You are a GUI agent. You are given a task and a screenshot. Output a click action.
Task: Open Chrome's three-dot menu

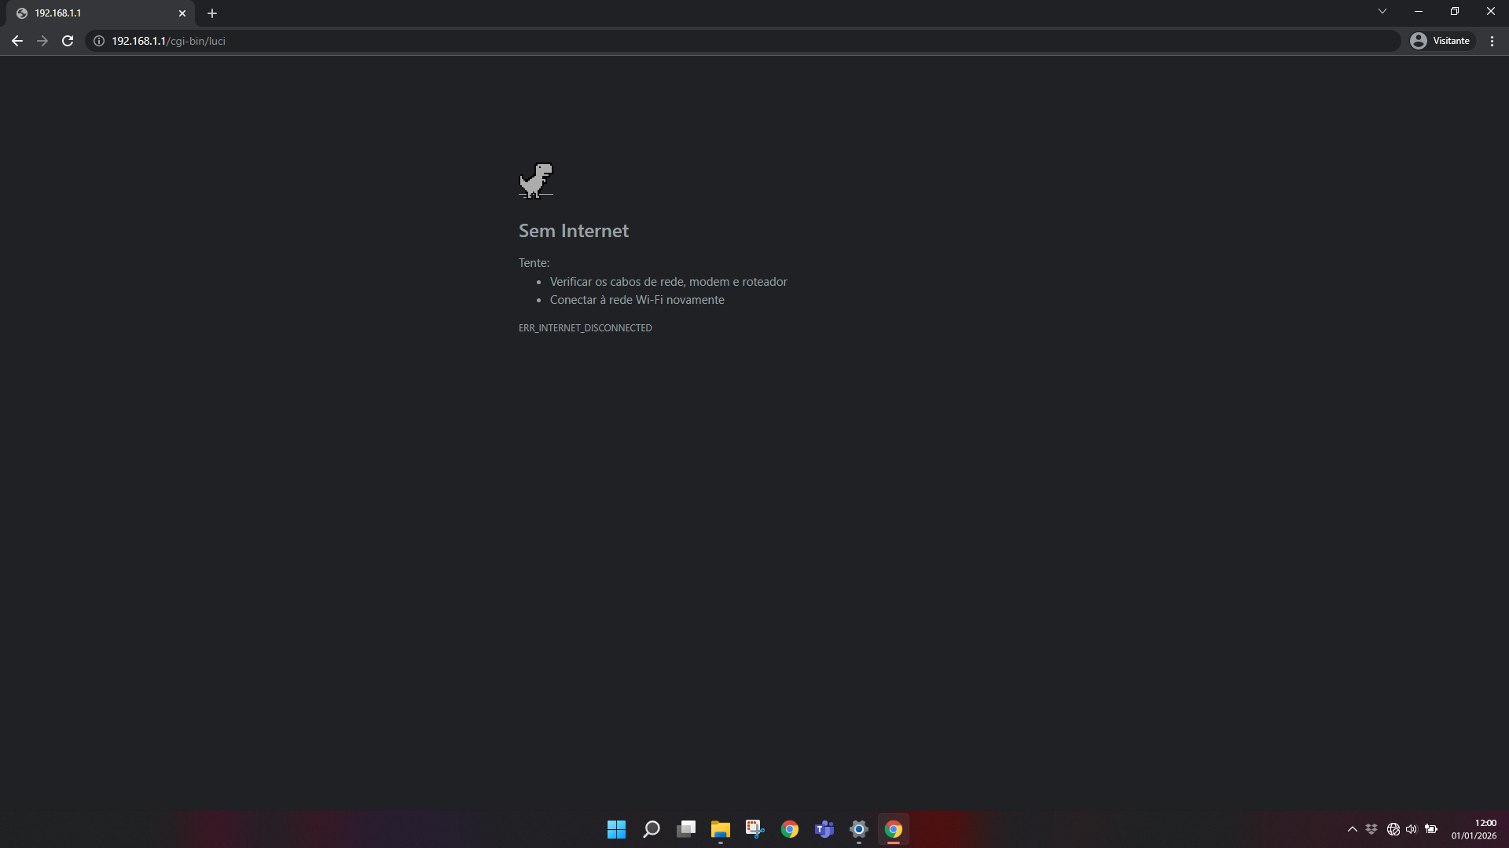point(1492,41)
